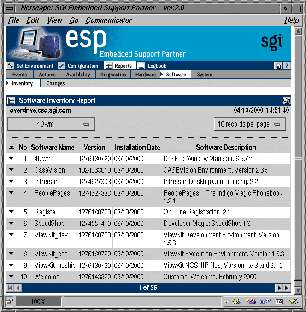Click the Configuration checkmark icon
306x312 pixels.
(61, 66)
